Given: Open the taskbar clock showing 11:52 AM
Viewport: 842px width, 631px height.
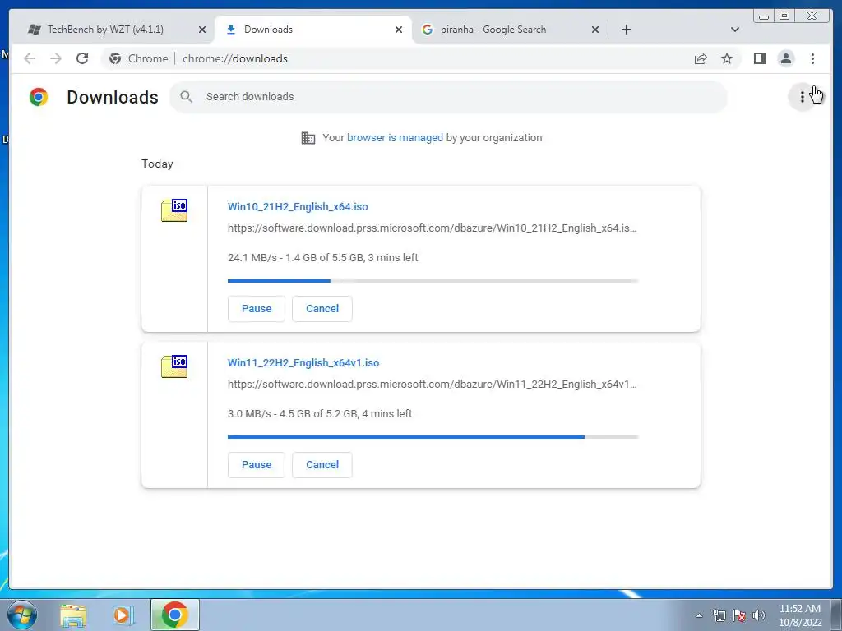Looking at the screenshot, I should (800, 615).
